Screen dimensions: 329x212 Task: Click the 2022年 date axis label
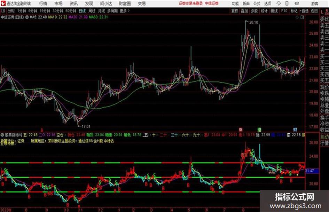point(6,210)
